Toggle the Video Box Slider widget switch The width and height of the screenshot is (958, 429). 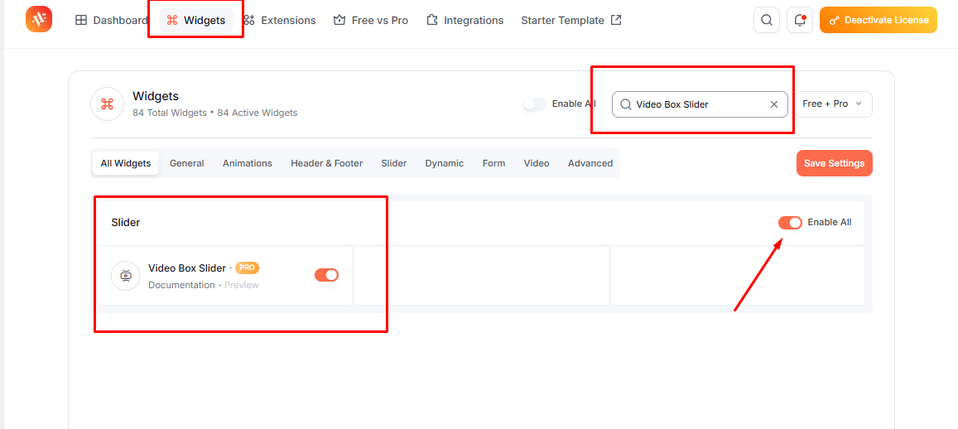326,275
